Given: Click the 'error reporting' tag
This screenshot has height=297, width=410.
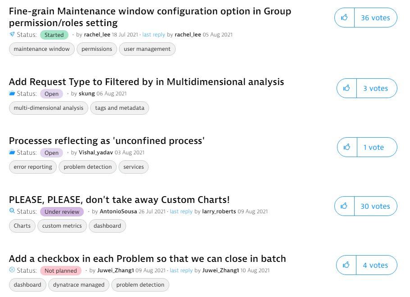Looking at the screenshot, I should pyautogui.click(x=33, y=167).
